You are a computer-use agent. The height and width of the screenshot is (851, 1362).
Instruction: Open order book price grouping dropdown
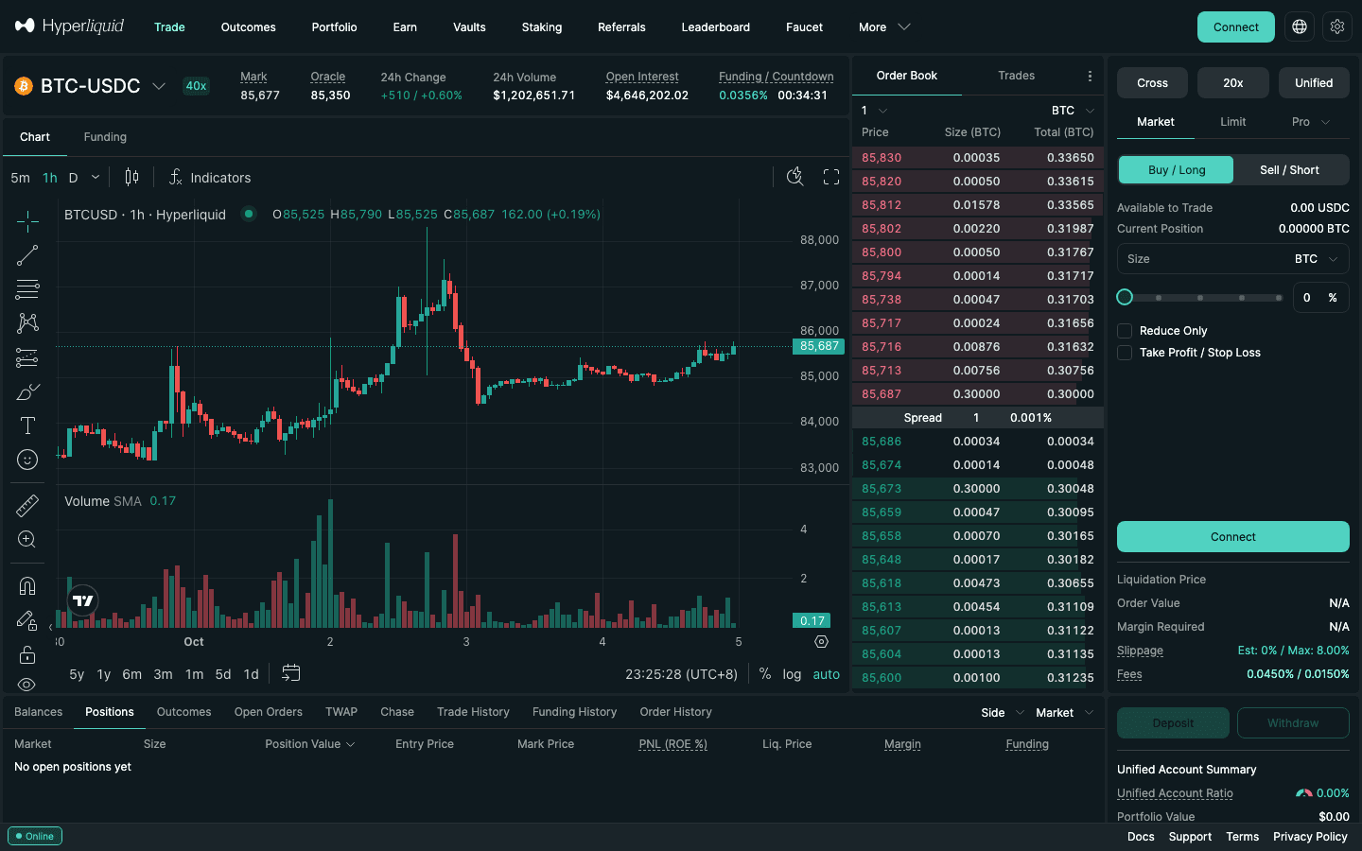(873, 111)
